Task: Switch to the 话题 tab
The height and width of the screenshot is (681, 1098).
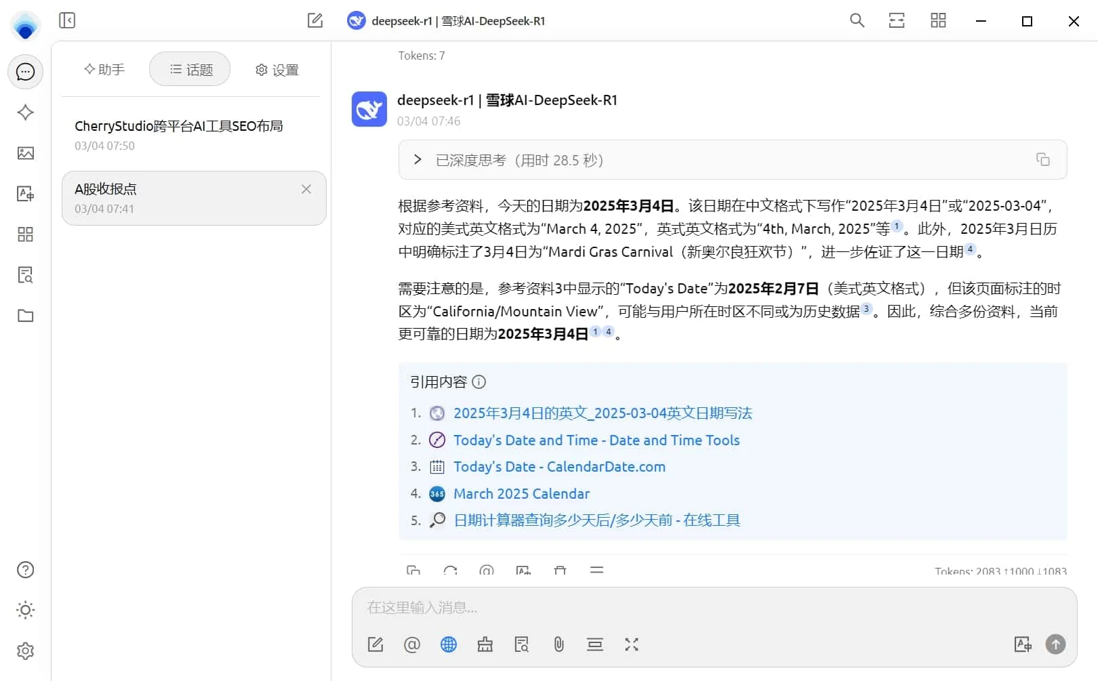Action: pos(190,69)
